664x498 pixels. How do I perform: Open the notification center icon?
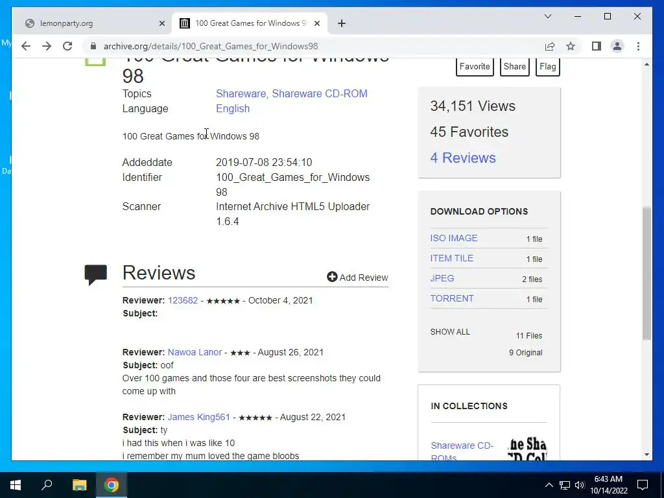(x=643, y=485)
